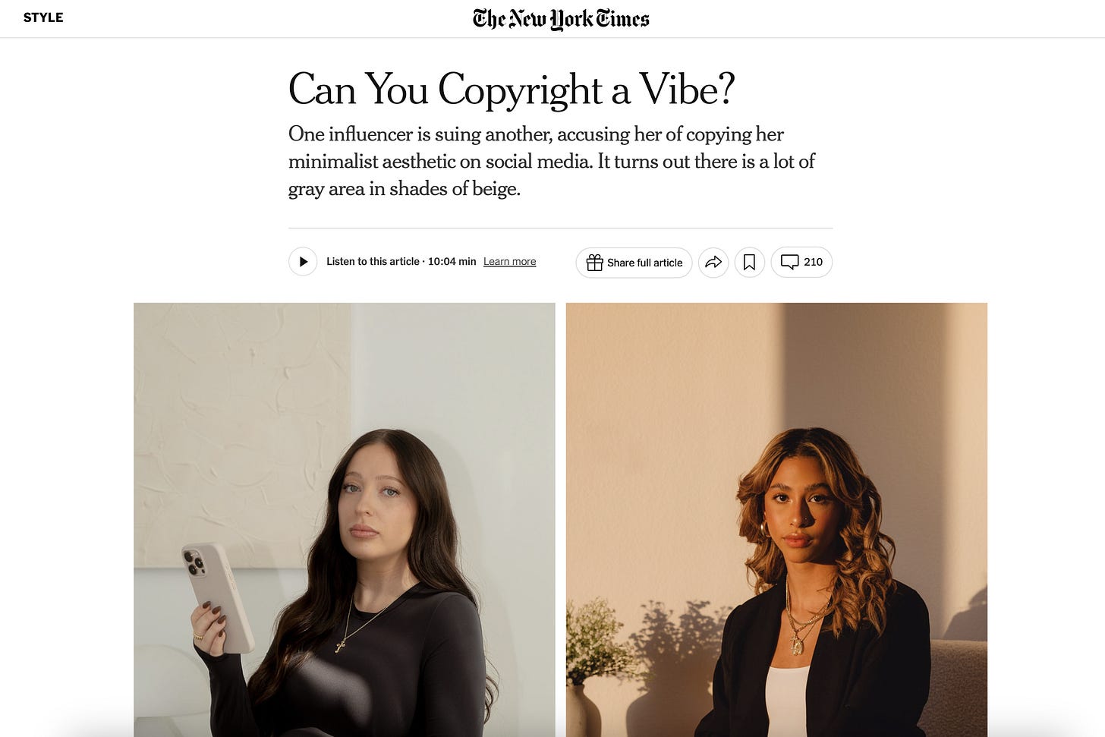
Task: Click the 'Listen to this article' label
Action: (x=373, y=262)
